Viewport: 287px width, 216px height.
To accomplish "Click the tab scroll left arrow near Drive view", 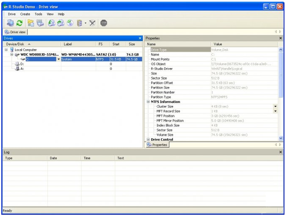I will tap(276, 32).
